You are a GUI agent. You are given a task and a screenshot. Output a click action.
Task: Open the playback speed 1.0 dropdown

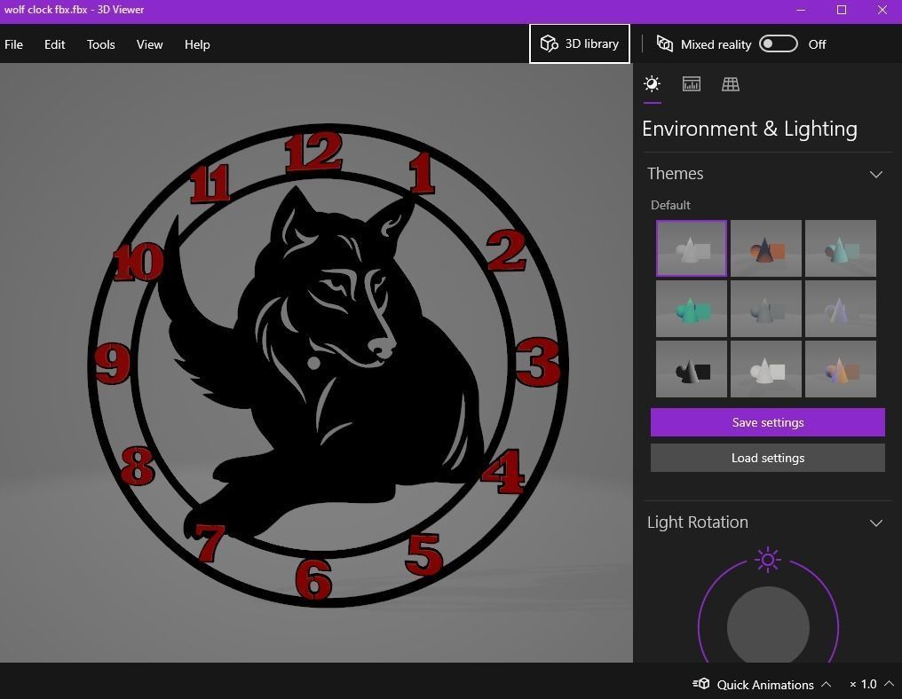click(889, 684)
